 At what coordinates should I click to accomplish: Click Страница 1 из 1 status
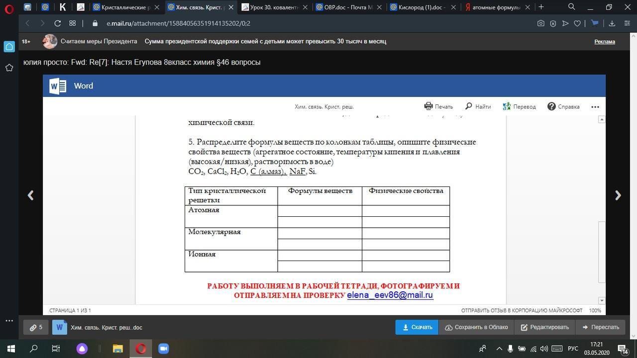click(x=70, y=310)
